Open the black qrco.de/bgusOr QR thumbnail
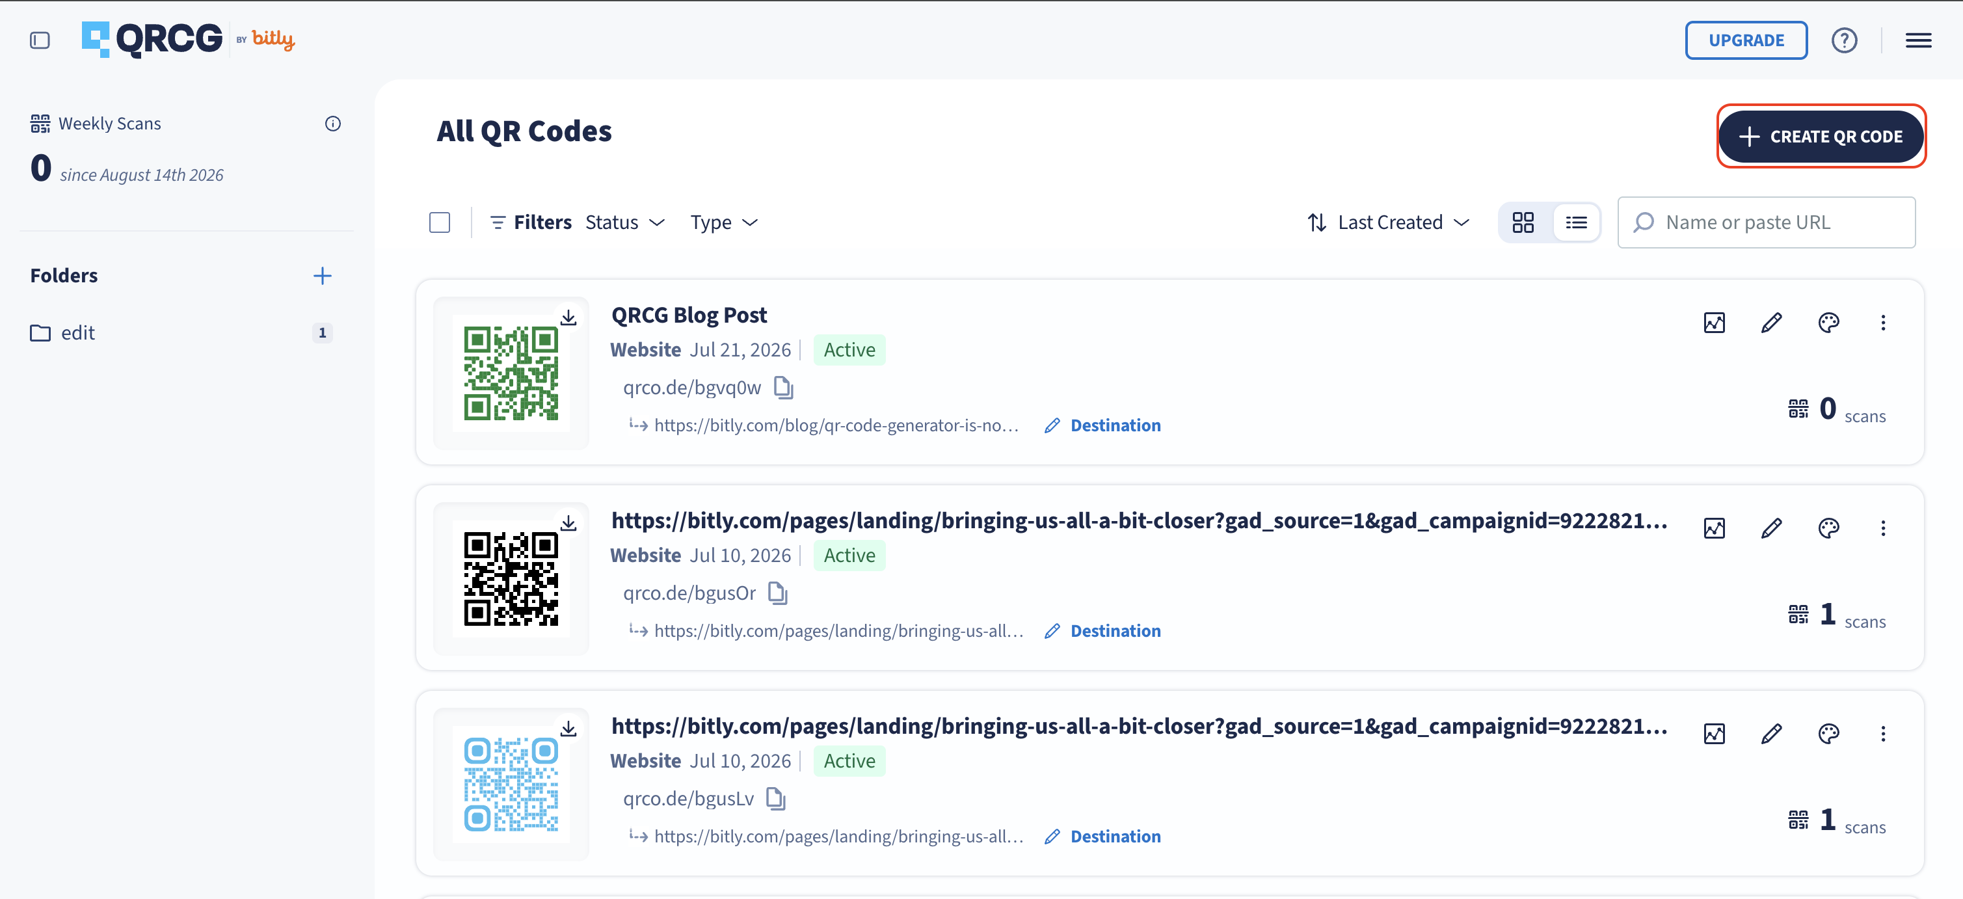The height and width of the screenshot is (899, 1963). (x=511, y=579)
